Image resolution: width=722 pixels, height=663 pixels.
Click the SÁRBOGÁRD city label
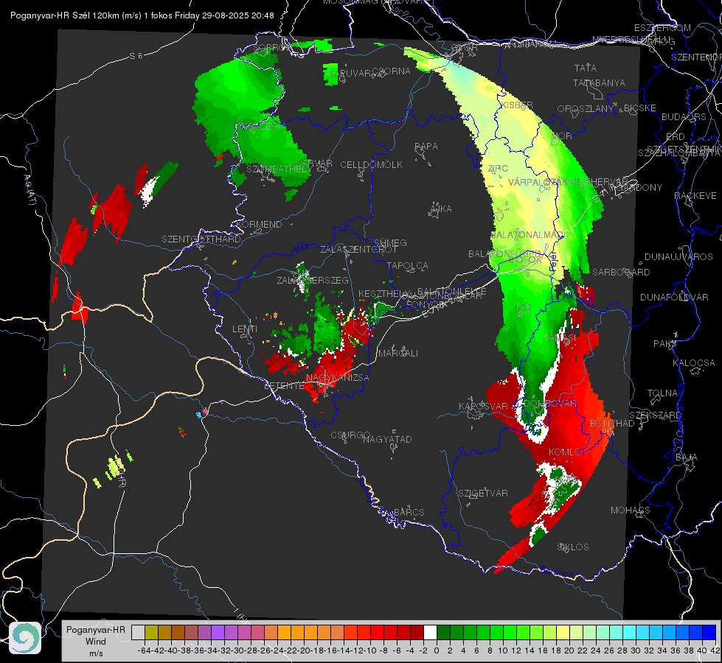click(621, 273)
